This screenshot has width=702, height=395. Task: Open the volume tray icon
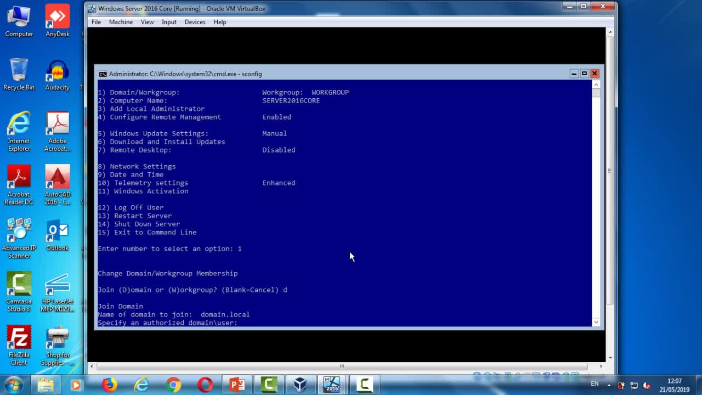point(647,385)
